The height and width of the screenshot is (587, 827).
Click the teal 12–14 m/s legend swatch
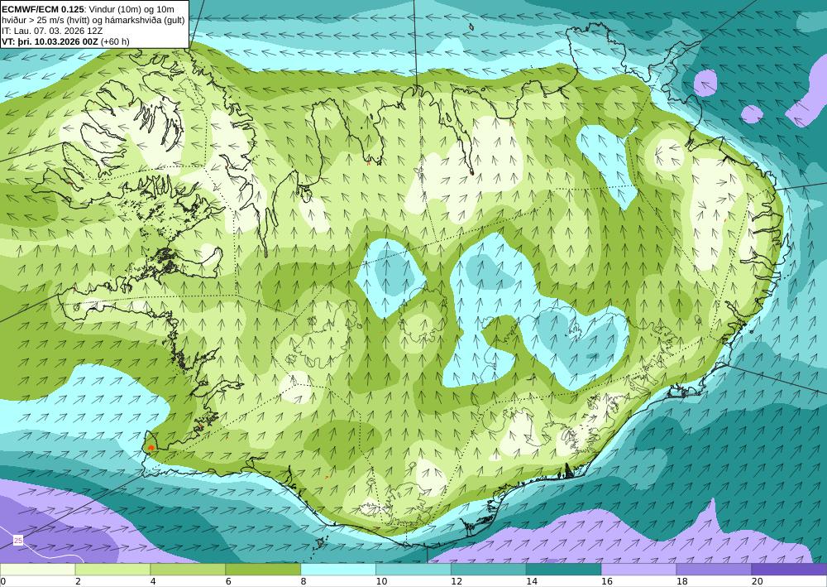click(489, 570)
